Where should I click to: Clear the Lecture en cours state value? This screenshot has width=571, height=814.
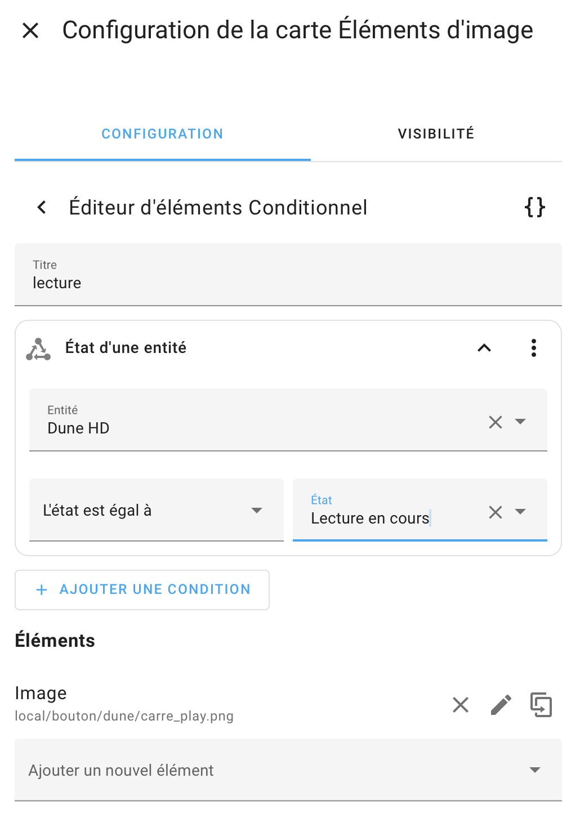(x=496, y=512)
